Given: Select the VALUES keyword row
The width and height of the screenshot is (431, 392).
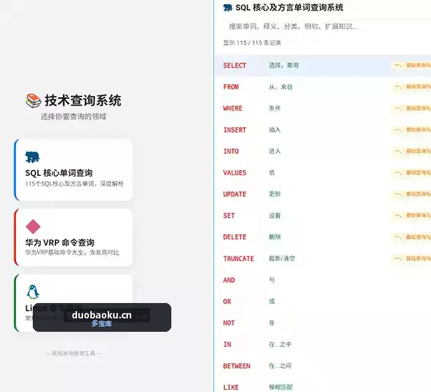Looking at the screenshot, I should pyautogui.click(x=323, y=173).
